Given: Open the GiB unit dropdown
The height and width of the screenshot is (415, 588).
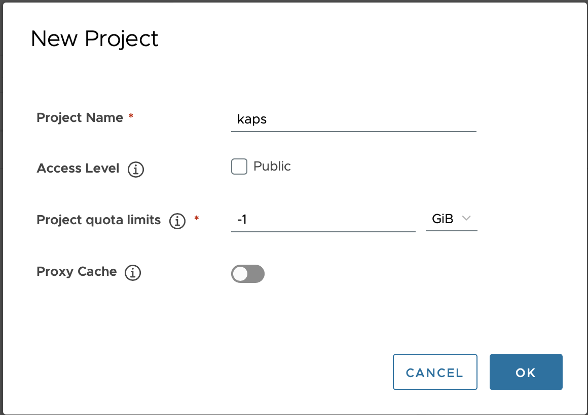Looking at the screenshot, I should (x=452, y=219).
